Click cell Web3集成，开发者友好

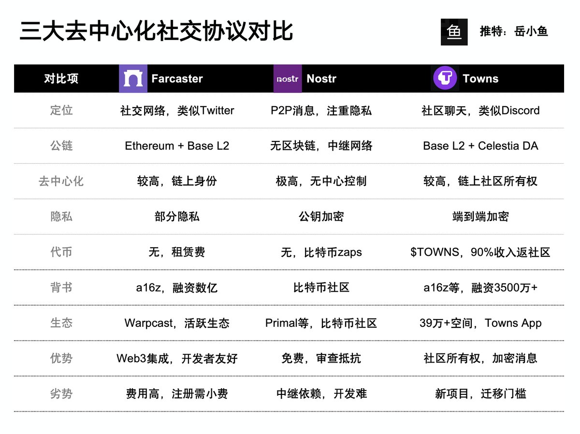pos(177,358)
